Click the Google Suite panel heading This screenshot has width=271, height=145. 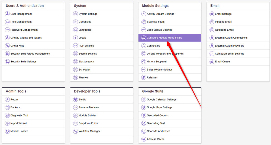(153, 91)
